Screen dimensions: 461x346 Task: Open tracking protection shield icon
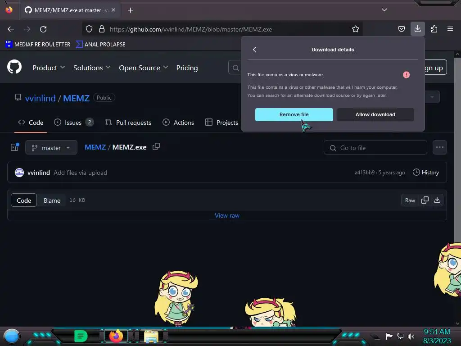pos(89,29)
